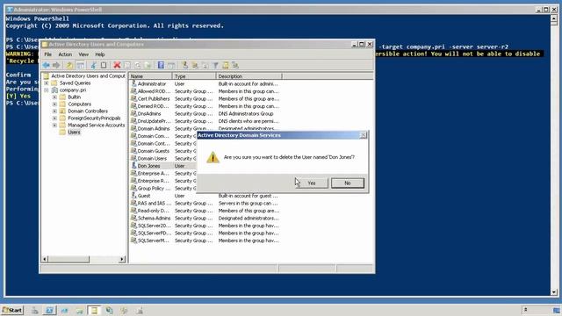Click the highlighted Active Directory Users taskbar button
This screenshot has height=316, width=562.
pos(94,310)
